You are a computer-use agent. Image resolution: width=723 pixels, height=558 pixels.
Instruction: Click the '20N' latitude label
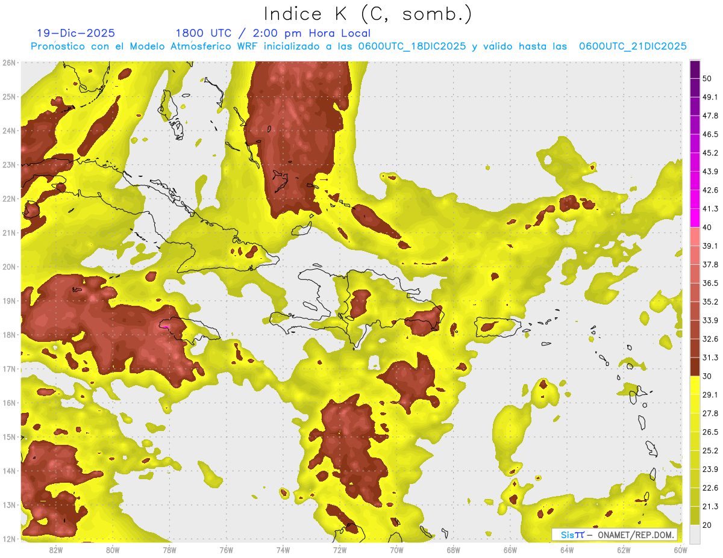pos(9,267)
